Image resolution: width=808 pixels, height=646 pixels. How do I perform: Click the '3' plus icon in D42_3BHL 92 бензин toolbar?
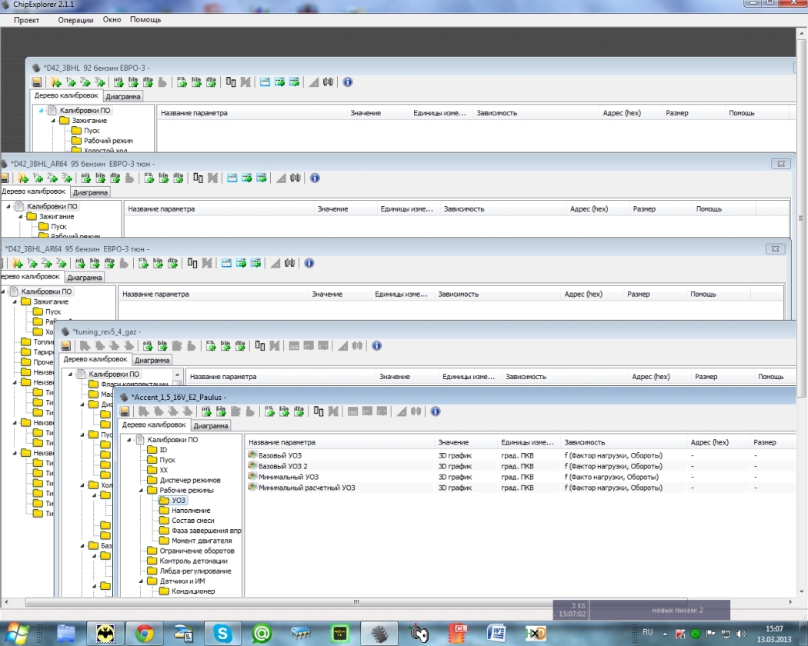[99, 82]
